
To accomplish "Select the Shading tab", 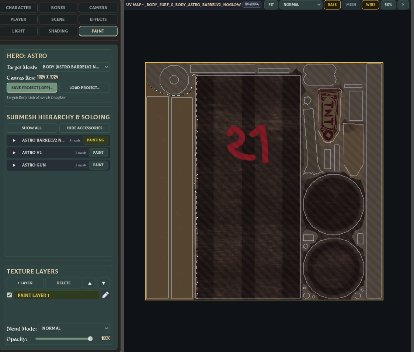I will click(58, 31).
